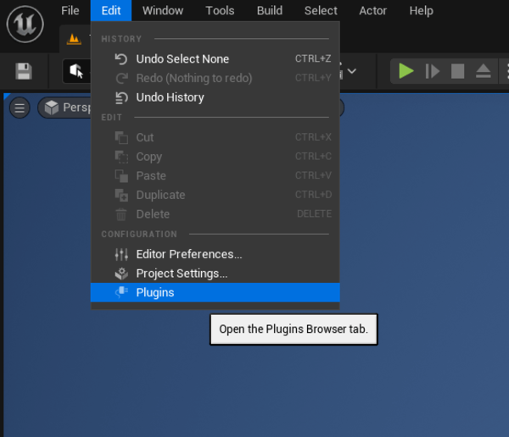Viewport: 509px width, 437px height.
Task: Click the Plugins plug icon
Action: tap(121, 292)
